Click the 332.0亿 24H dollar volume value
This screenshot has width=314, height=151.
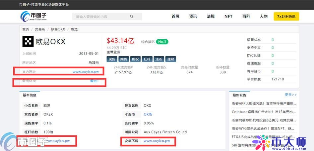(x=156, y=72)
